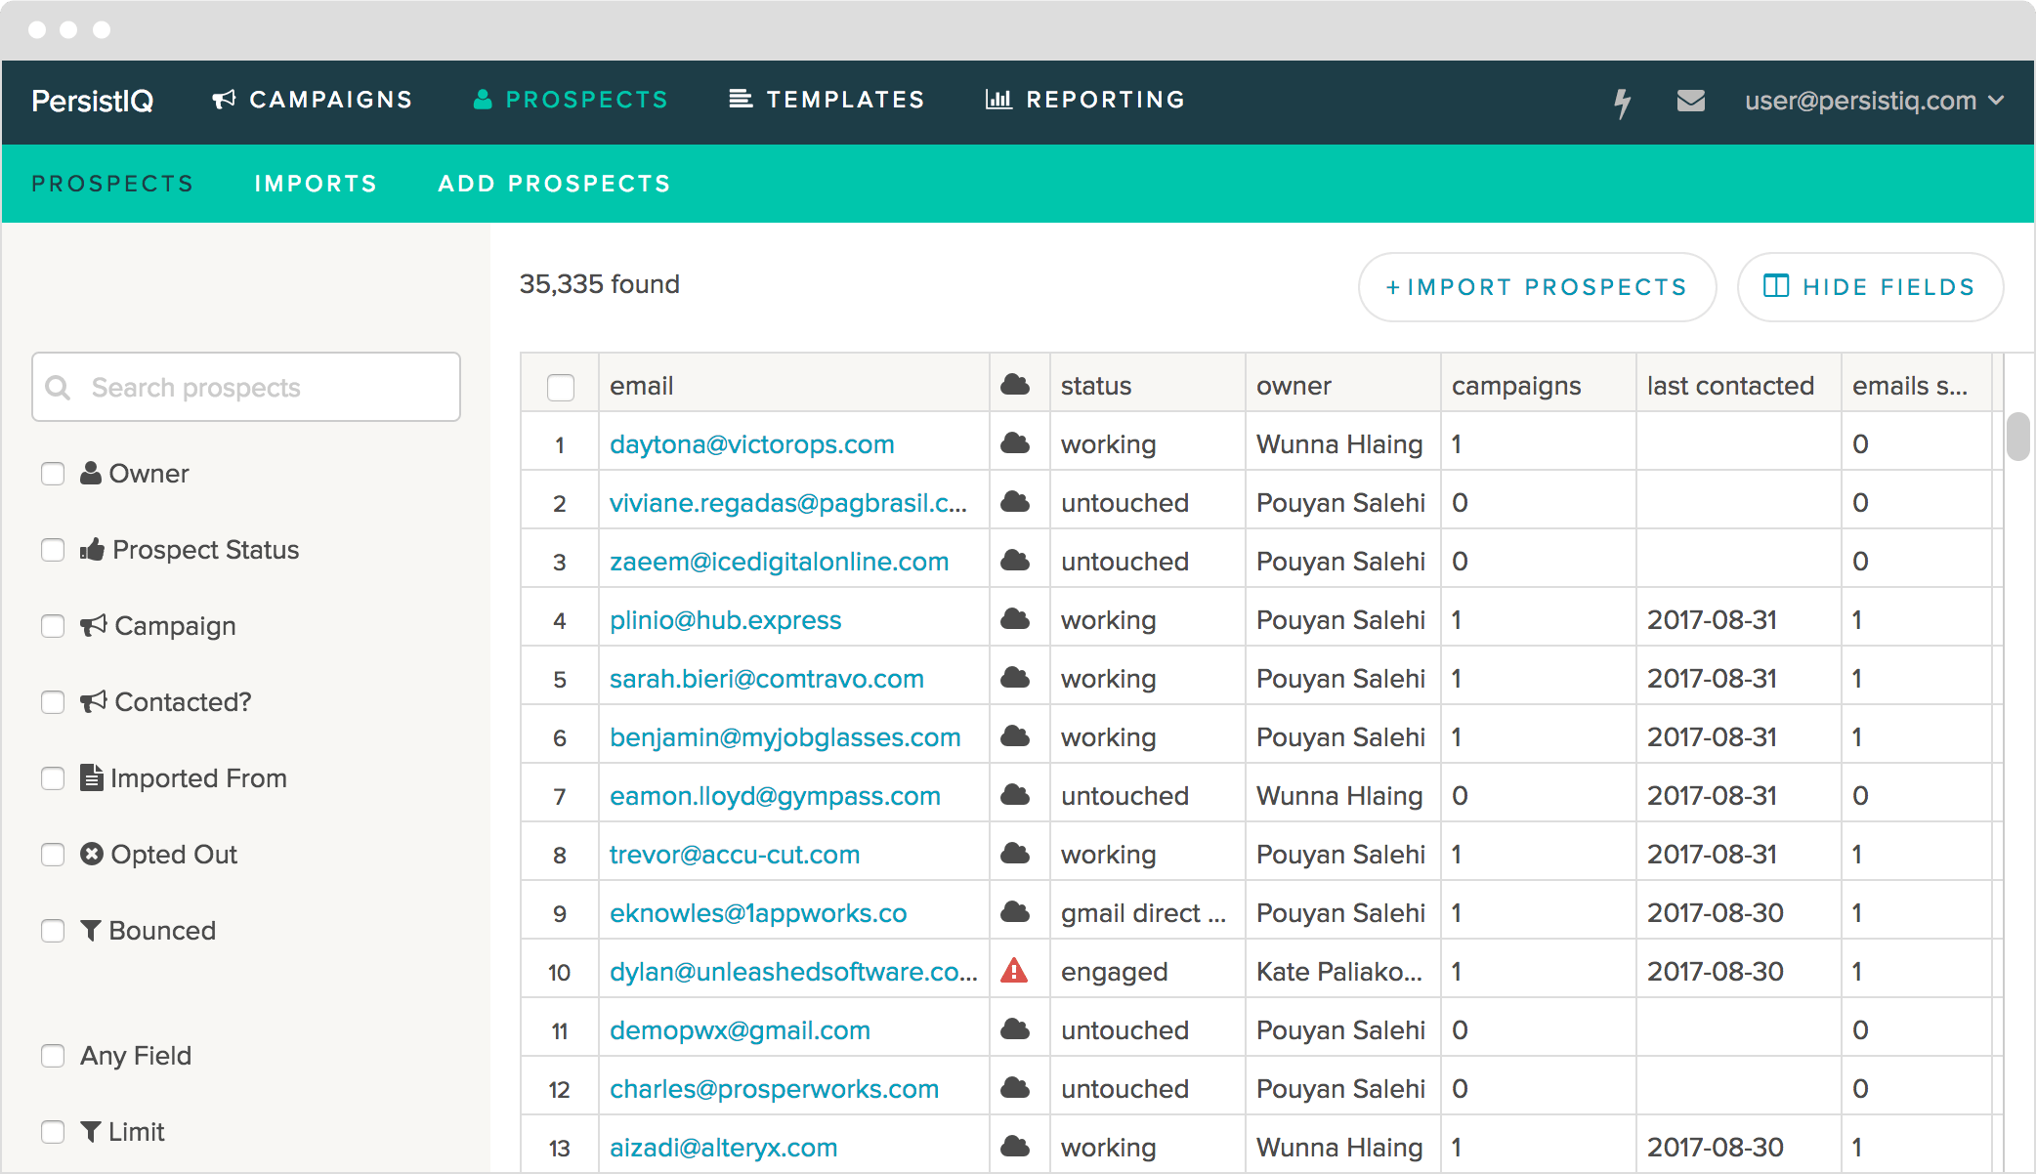2036x1174 pixels.
Task: Open the Reporting section
Action: pyautogui.click(x=1085, y=100)
